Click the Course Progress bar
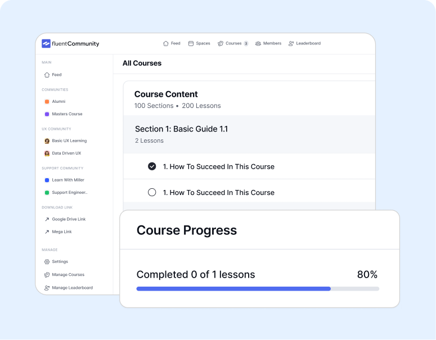Viewport: 436px width, 340px height. coord(258,289)
